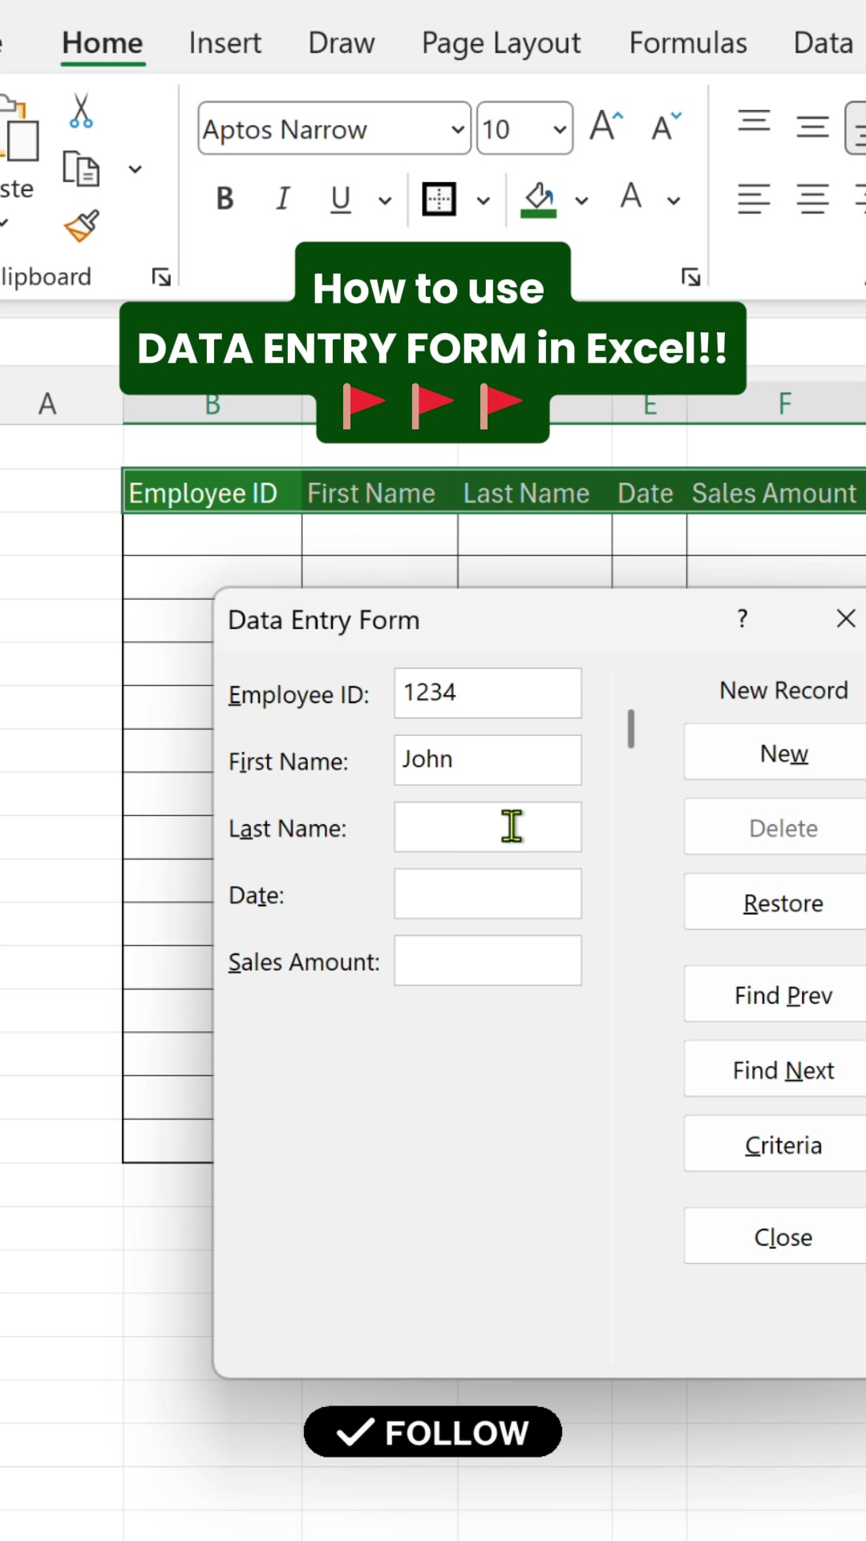Viewport: 866px width, 1541px height.
Task: Select the Sales Amount header cell
Action: [776, 492]
